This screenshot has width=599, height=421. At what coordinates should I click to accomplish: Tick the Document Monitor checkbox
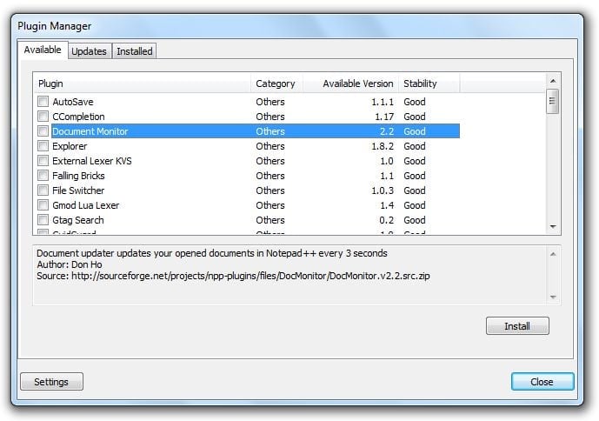(43, 130)
